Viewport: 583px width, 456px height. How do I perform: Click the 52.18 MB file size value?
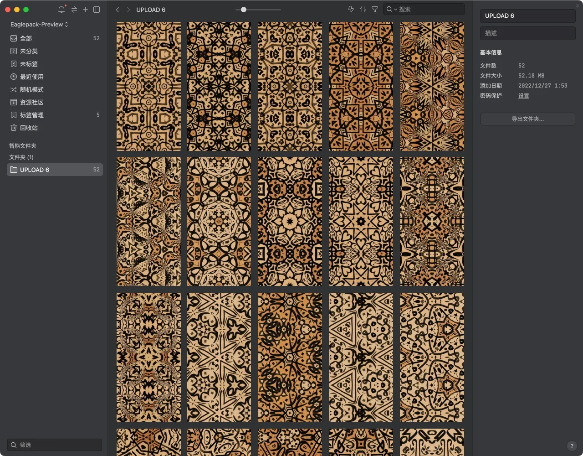pos(531,76)
